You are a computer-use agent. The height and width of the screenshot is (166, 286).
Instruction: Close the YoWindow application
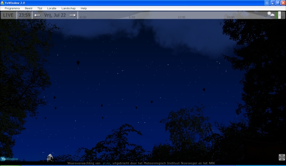tap(283, 3)
